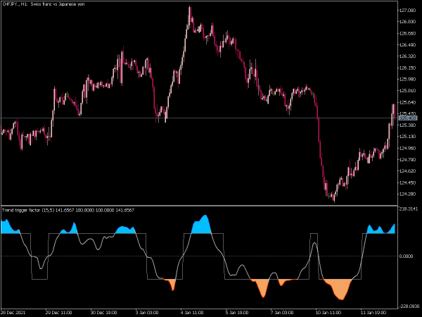Image resolution: width=422 pixels, height=317 pixels.
Task: Click the 4 Jan 11:00 time label
Action: click(193, 312)
